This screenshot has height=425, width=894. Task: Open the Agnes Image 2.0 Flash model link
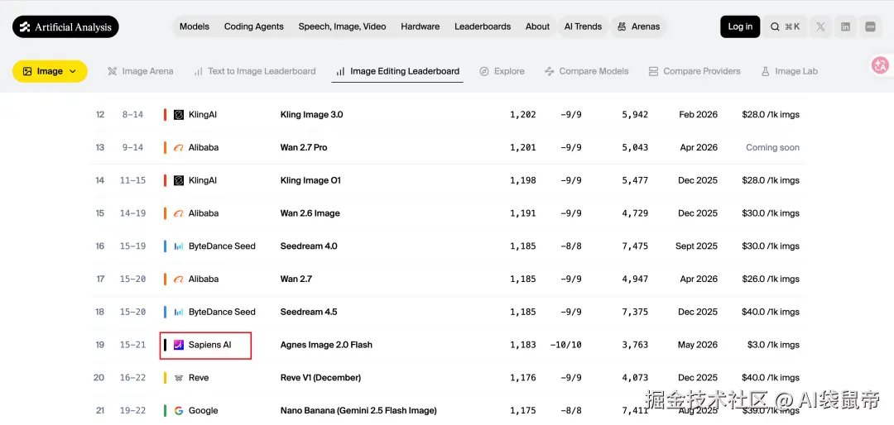[x=326, y=345]
